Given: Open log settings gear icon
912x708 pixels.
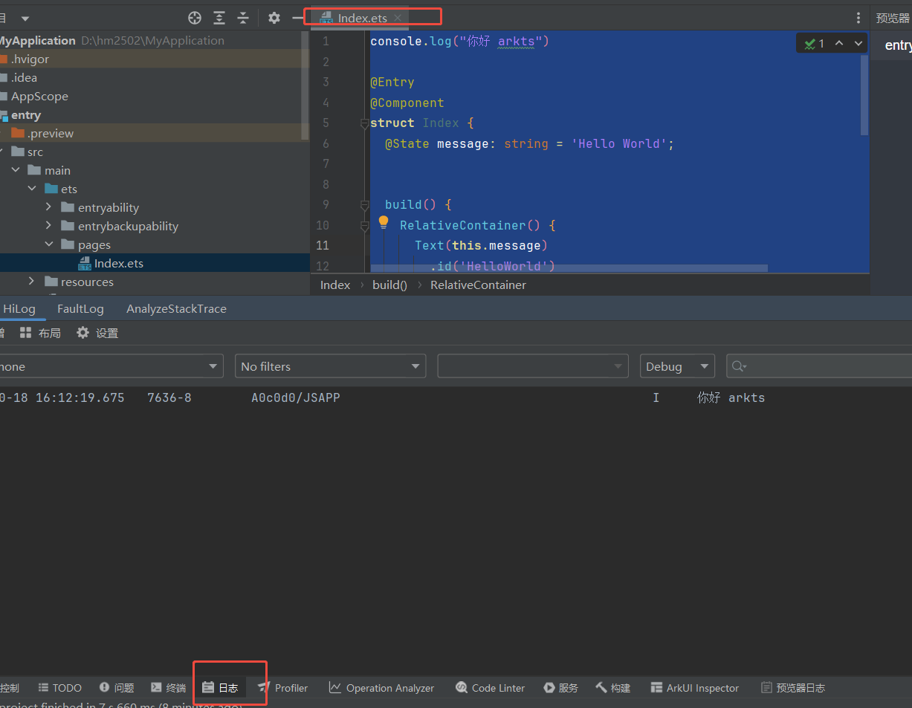Looking at the screenshot, I should click(83, 333).
